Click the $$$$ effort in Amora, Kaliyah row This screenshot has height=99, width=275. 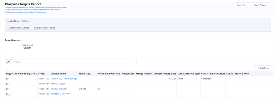click(x=8, y=84)
